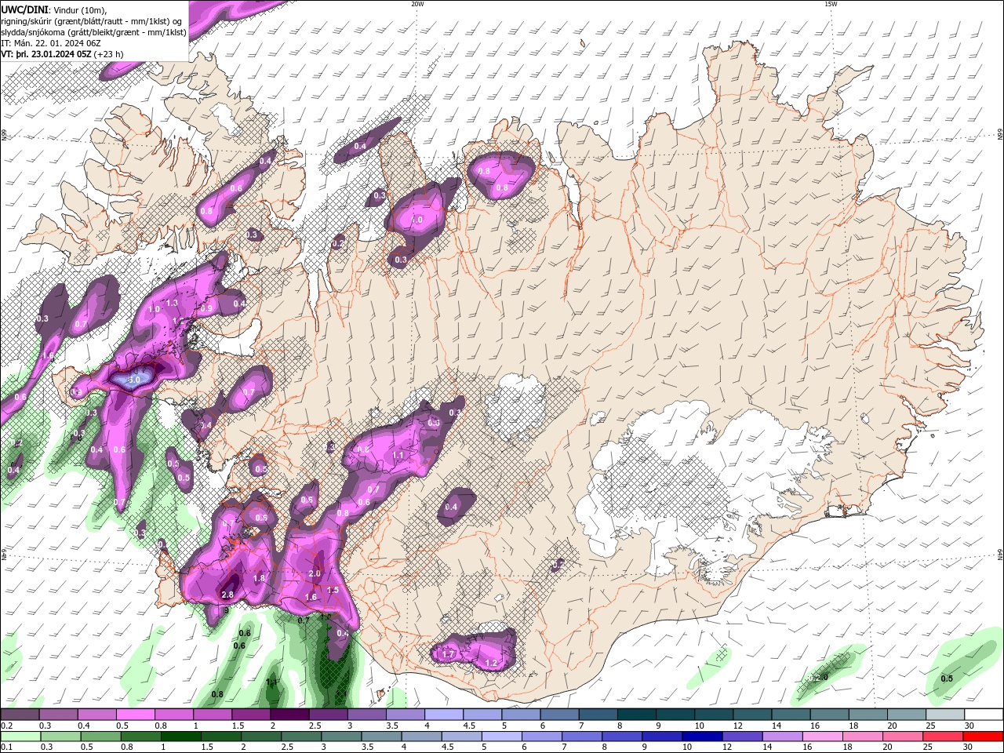Click the UWC/DINI title text
Image resolution: width=1004 pixels, height=753 pixels.
coord(24,9)
